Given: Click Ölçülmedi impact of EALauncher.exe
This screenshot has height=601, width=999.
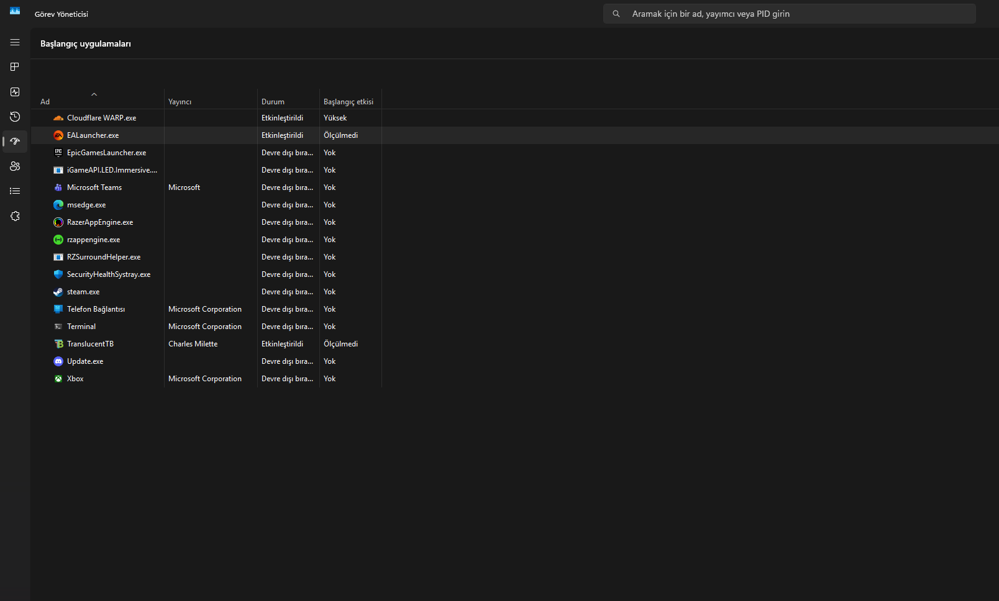Looking at the screenshot, I should (340, 135).
